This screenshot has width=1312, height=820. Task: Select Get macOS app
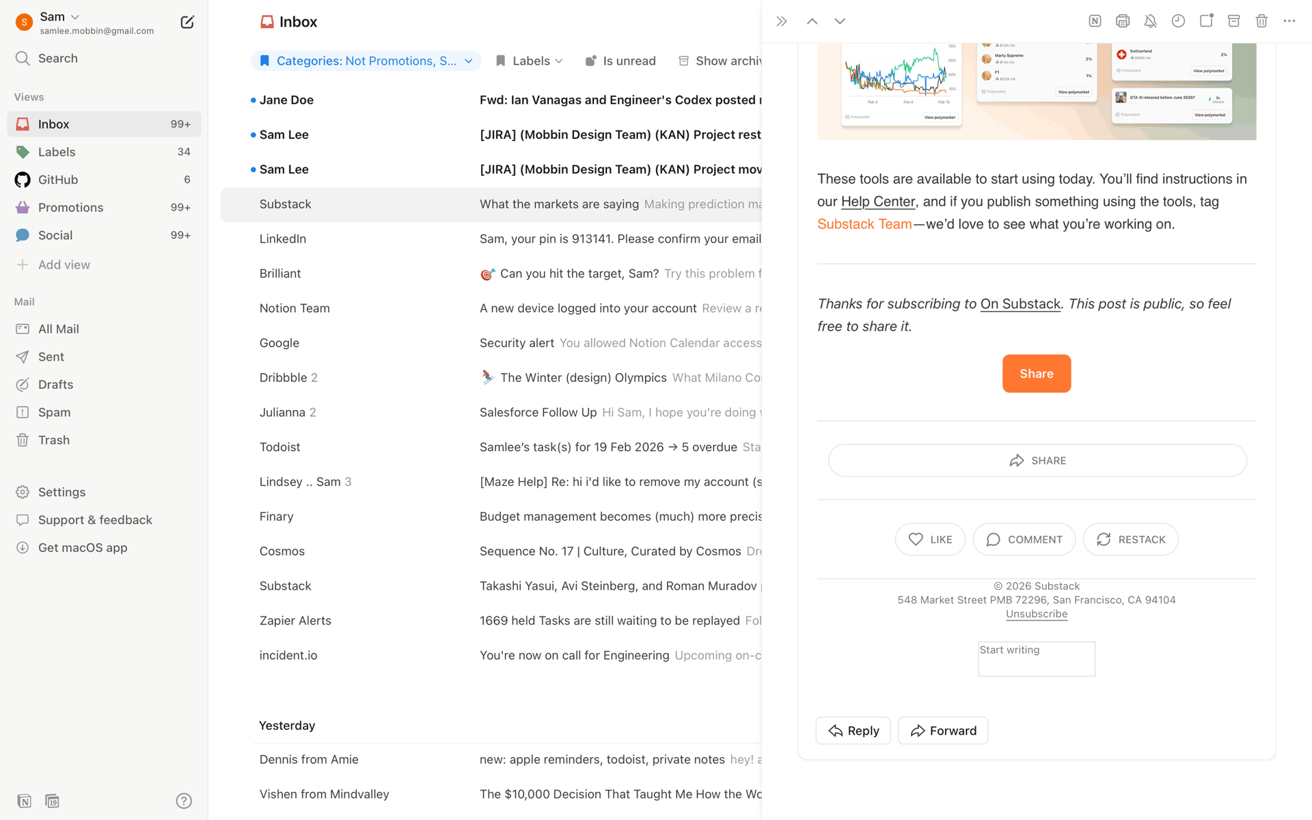[x=104, y=548]
